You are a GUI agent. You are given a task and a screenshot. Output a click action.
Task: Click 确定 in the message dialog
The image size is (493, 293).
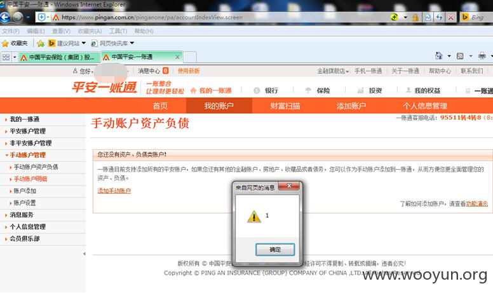pyautogui.click(x=275, y=249)
